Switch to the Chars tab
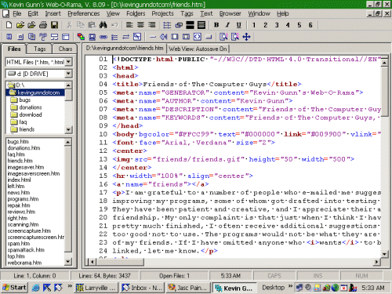 65,49
